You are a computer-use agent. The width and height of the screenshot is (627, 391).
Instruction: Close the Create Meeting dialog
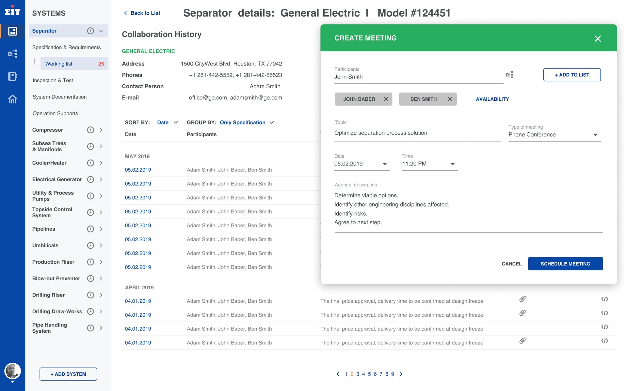coord(598,39)
